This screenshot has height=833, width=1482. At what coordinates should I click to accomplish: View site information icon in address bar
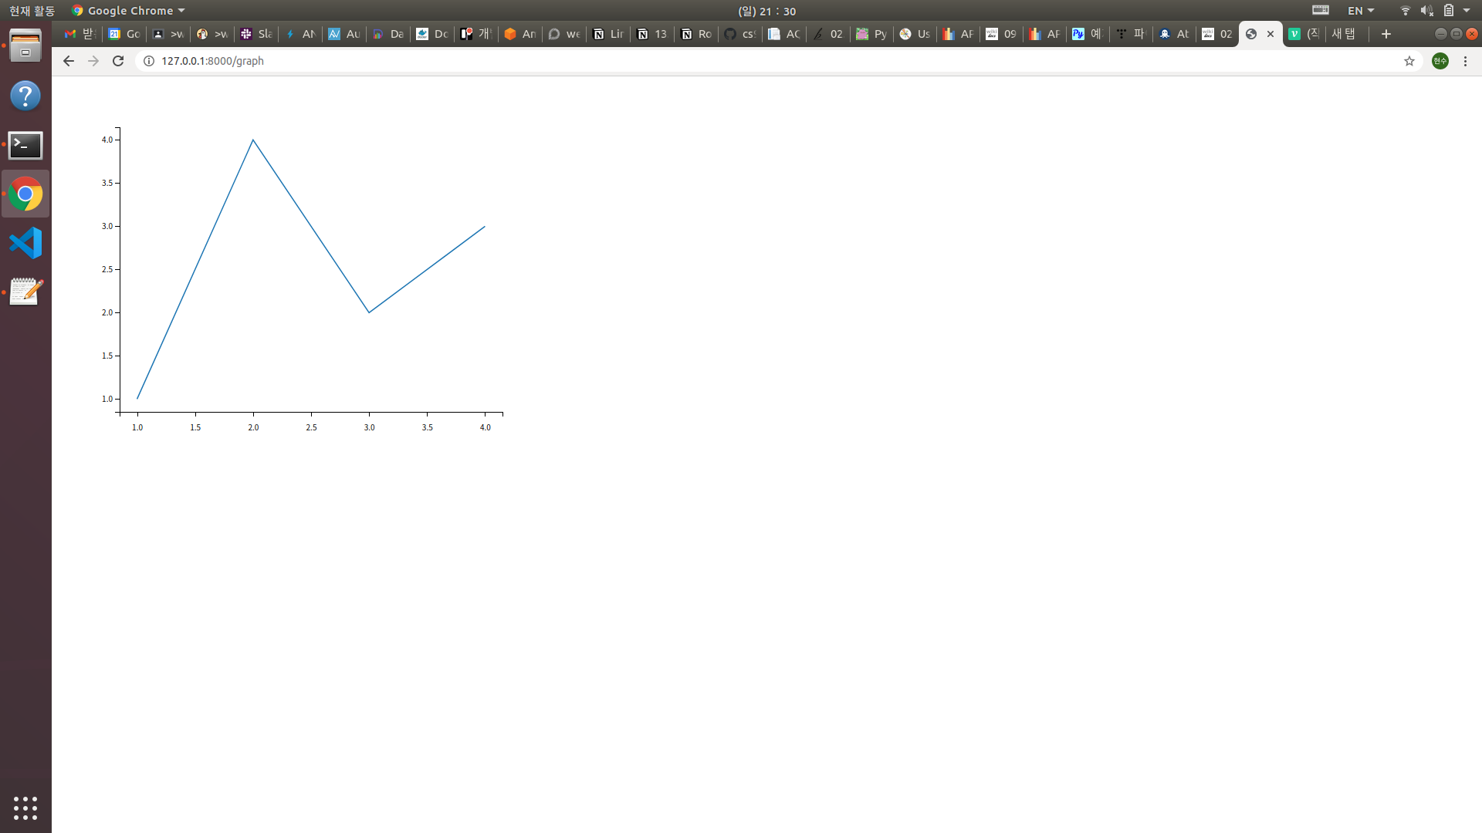pyautogui.click(x=149, y=61)
